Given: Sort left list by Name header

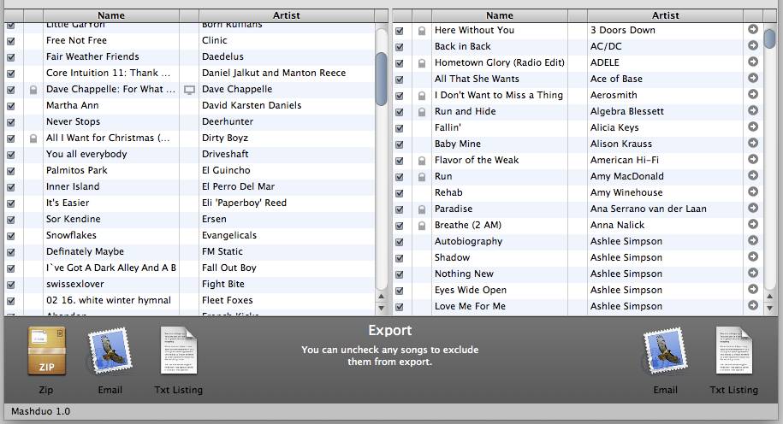Looking at the screenshot, I should [110, 15].
